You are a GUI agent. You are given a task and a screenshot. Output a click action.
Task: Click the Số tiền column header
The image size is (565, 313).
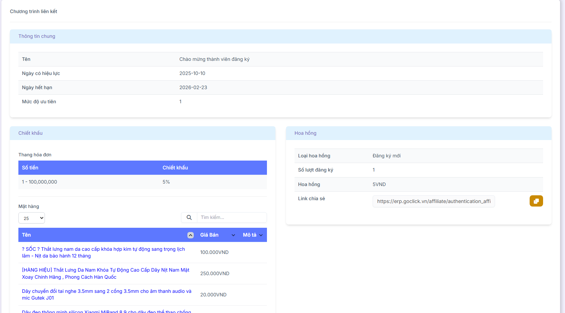(x=30, y=168)
